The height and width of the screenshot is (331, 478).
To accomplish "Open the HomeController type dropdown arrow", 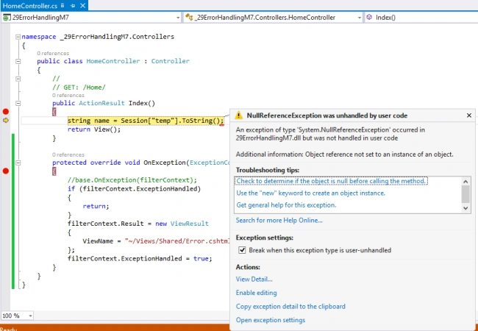I will 359,18.
